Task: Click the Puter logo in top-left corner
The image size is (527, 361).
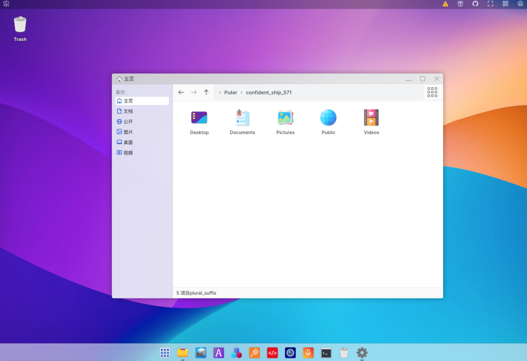Action: pos(6,4)
